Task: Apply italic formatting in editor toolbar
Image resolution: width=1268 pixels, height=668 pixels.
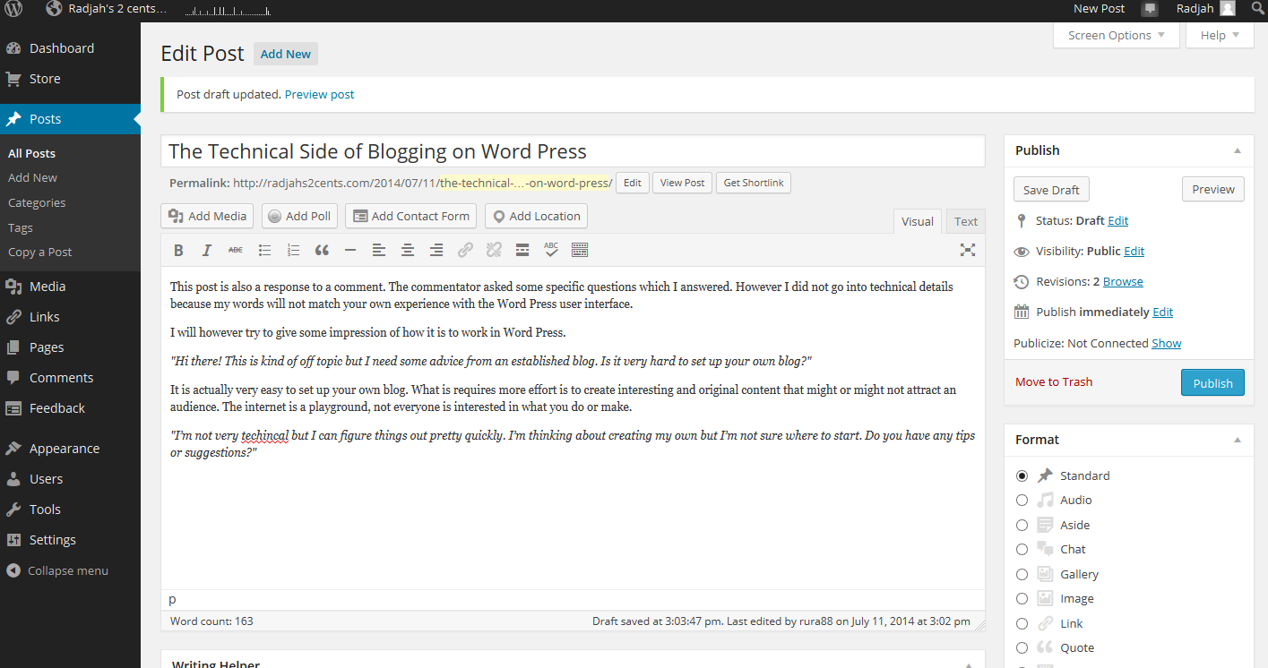Action: (207, 251)
